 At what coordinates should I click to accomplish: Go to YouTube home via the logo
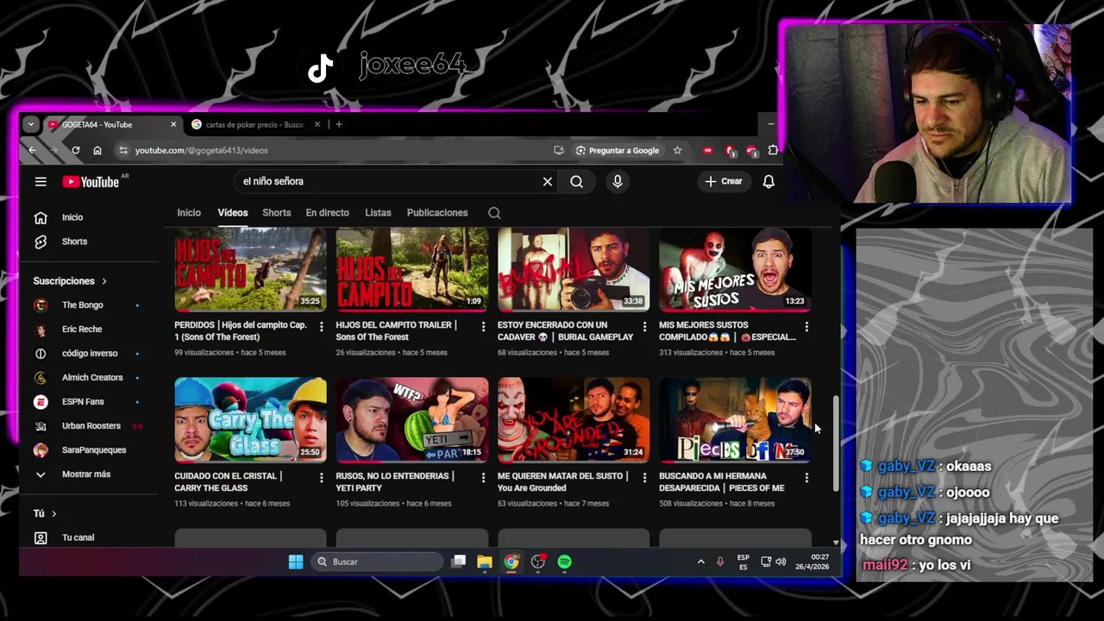91,181
